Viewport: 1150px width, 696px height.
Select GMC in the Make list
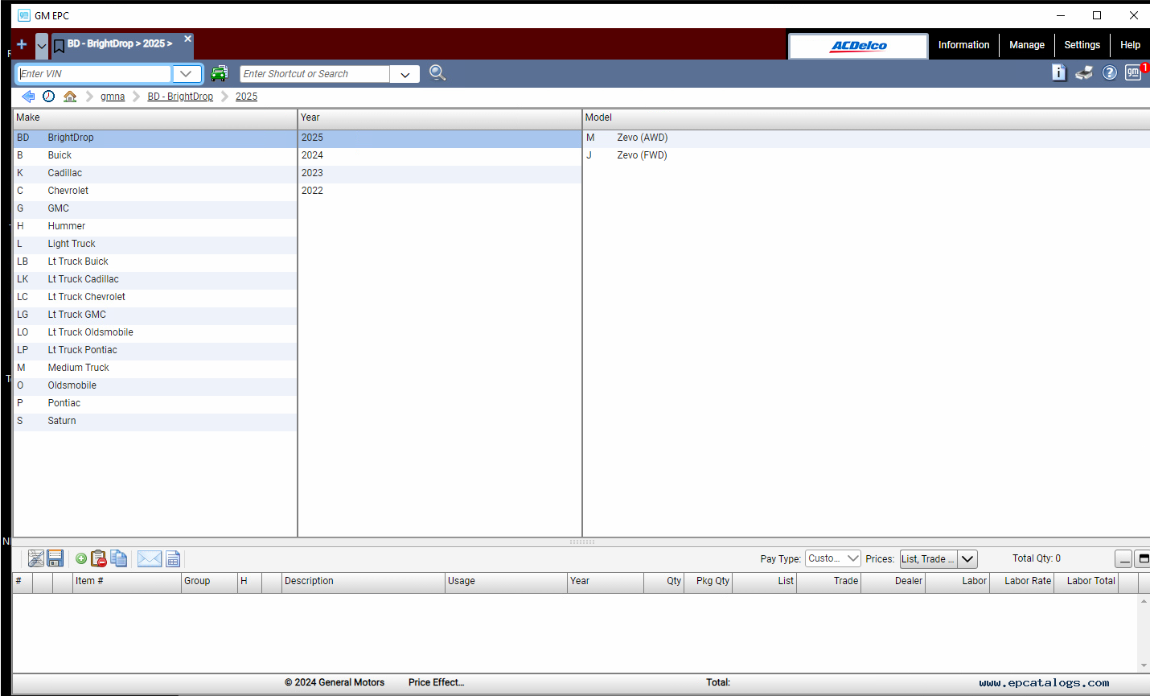tap(155, 208)
